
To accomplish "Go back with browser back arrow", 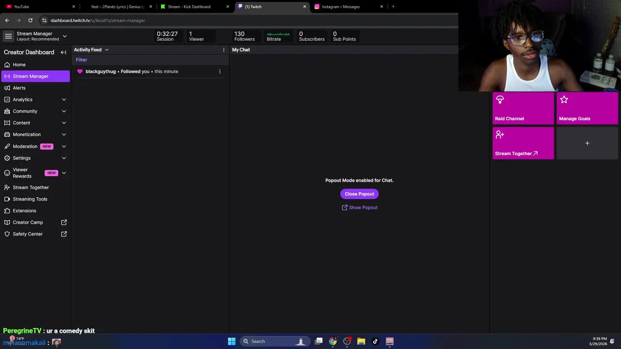I will 7,20.
